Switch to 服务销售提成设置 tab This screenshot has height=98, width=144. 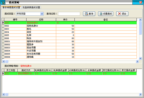11,7
